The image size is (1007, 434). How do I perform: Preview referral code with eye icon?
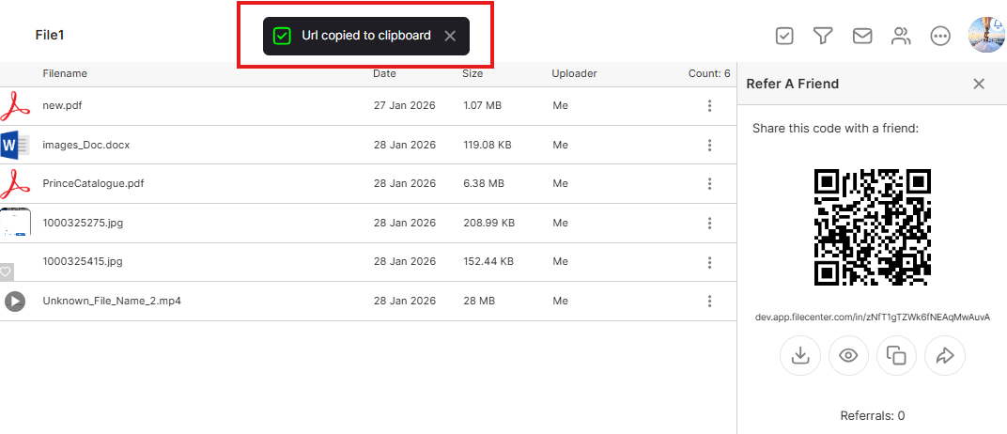[x=848, y=356]
